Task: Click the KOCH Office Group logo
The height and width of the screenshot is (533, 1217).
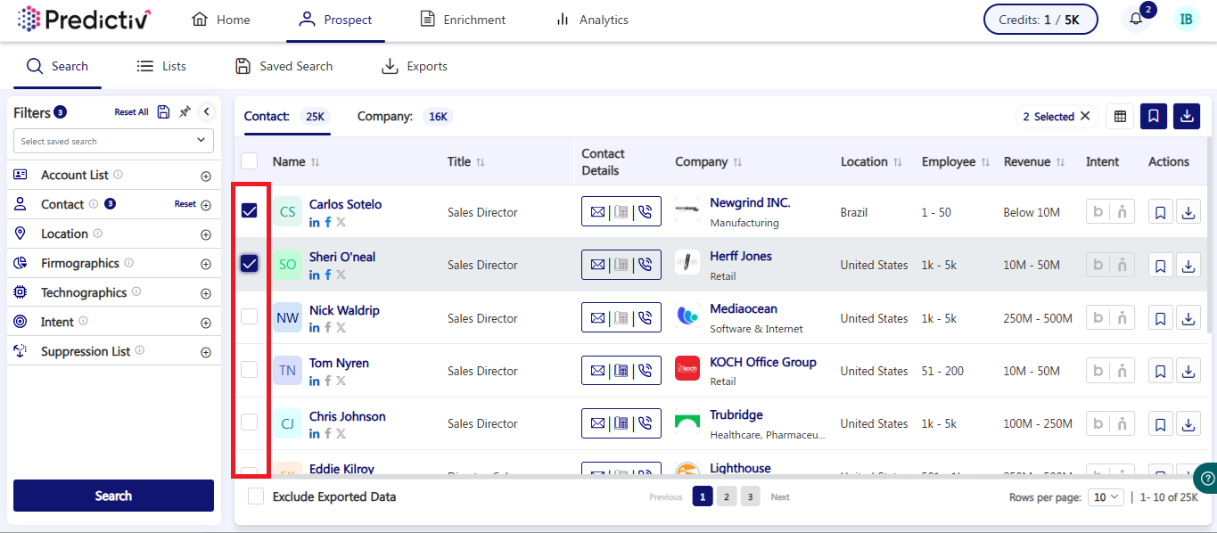Action: click(687, 369)
